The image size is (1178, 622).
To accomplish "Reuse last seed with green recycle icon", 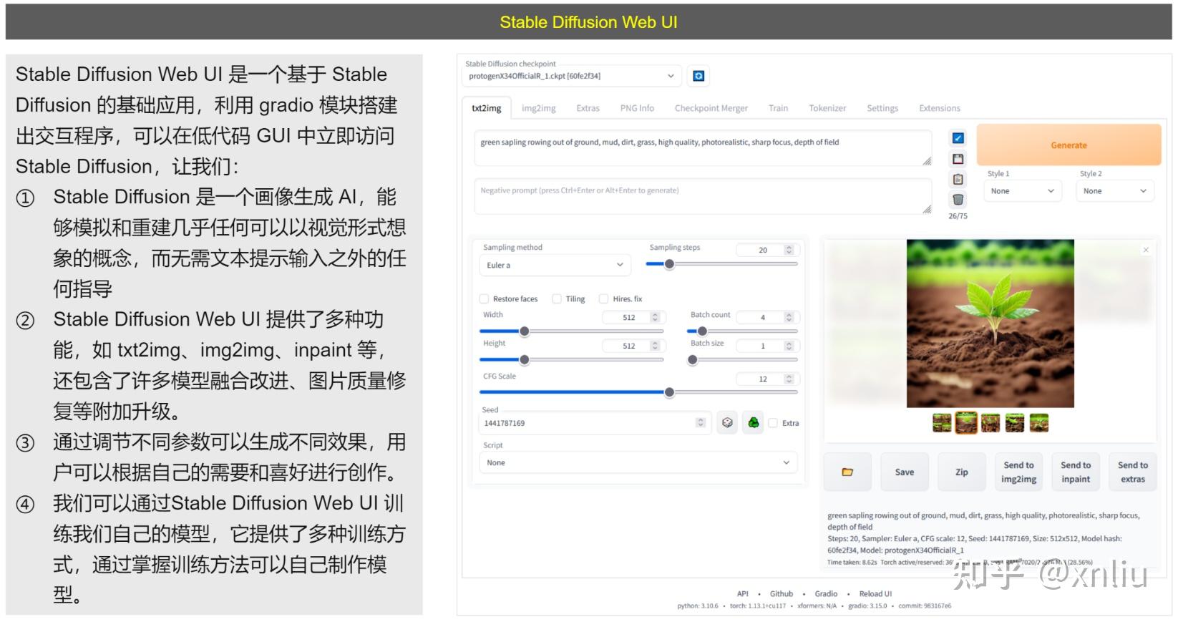I will 753,423.
